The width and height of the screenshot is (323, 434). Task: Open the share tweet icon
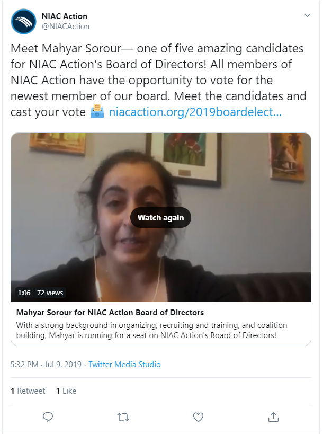point(273,417)
